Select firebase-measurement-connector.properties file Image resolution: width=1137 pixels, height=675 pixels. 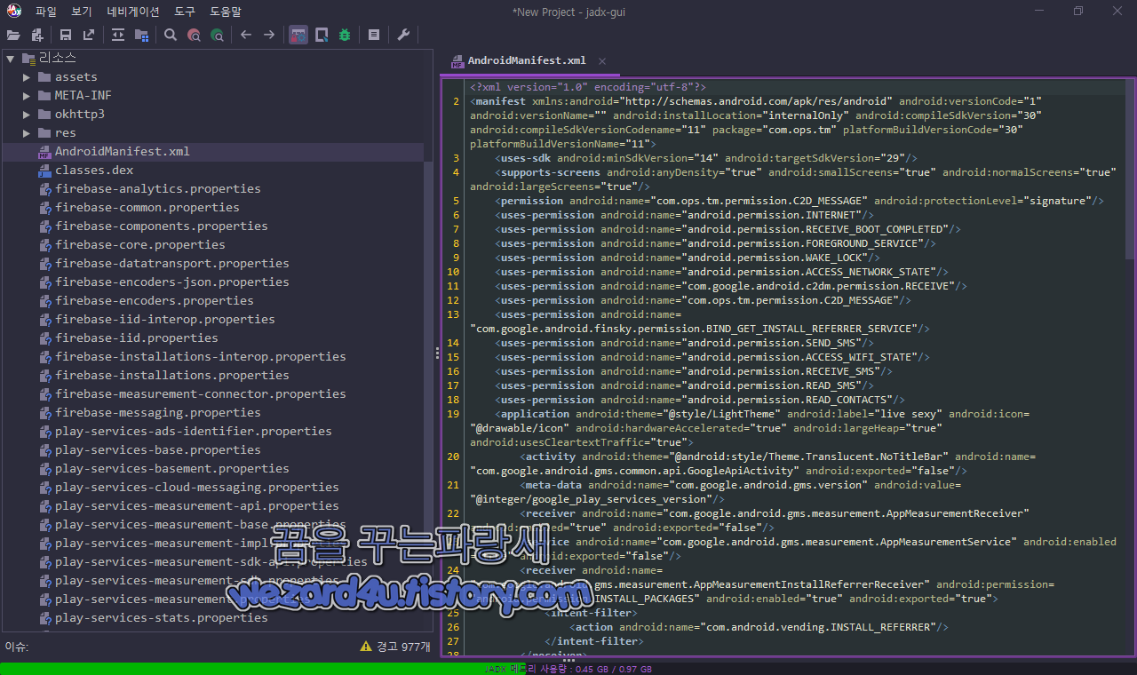tap(201, 394)
